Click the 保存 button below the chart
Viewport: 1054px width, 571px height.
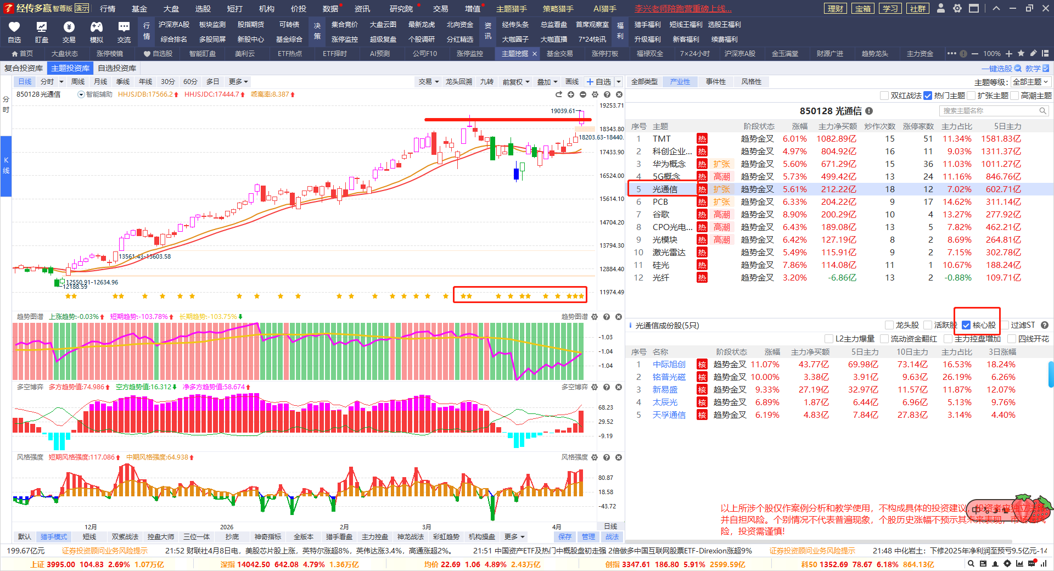565,536
